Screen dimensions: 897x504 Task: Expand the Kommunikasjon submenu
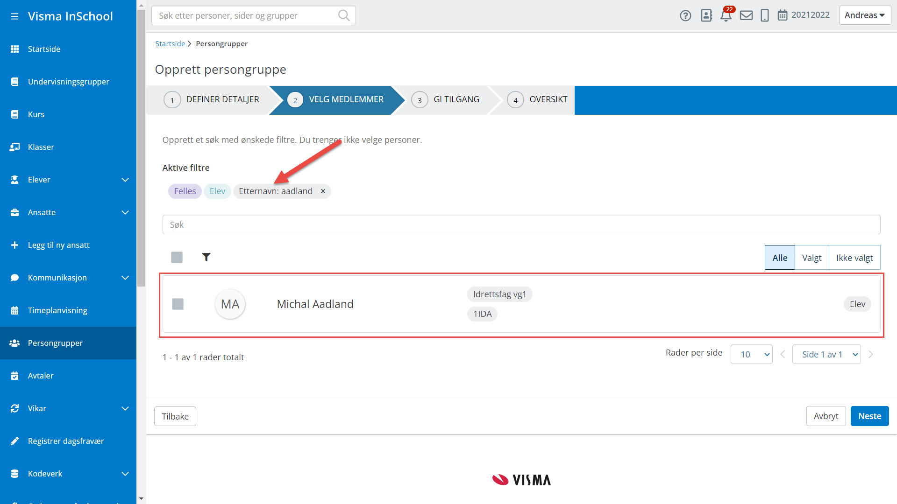point(125,278)
